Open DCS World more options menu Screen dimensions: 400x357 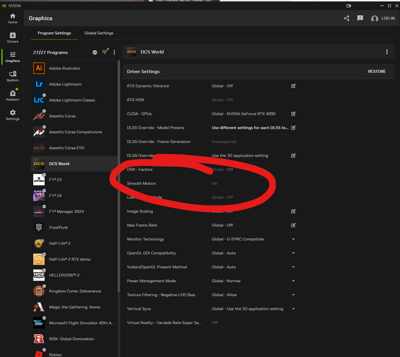387,52
